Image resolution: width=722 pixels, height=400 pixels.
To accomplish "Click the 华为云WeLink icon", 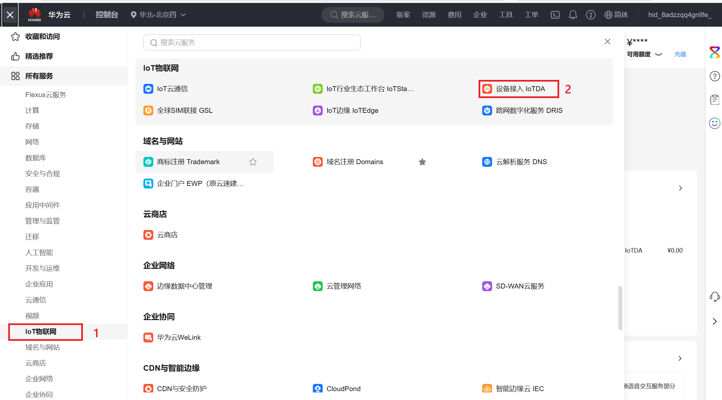I will pos(148,337).
